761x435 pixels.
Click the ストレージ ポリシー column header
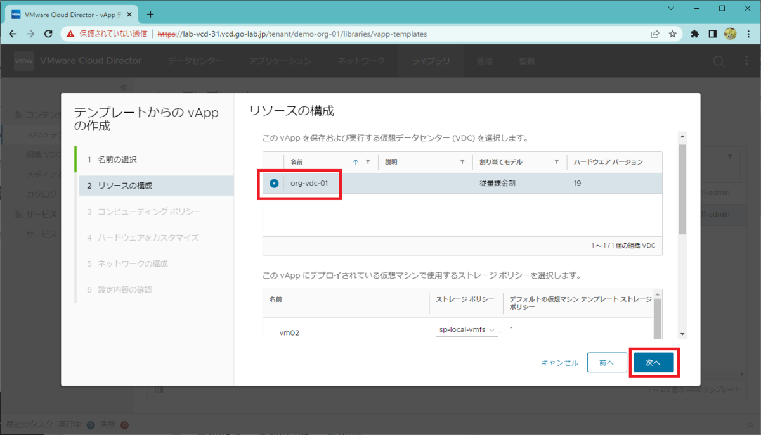coord(465,298)
